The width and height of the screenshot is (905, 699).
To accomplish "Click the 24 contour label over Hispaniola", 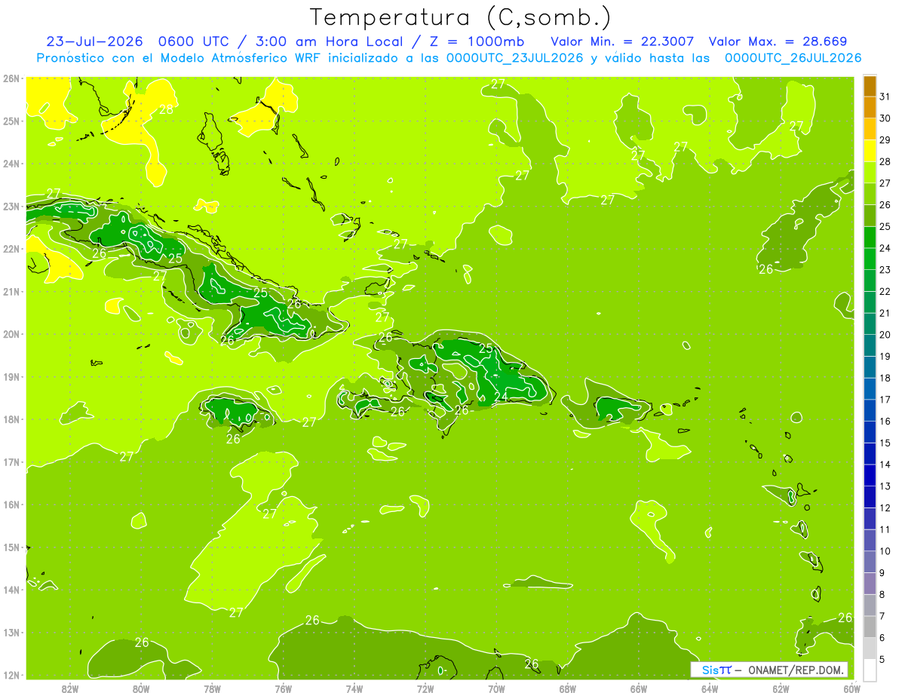I will [x=501, y=397].
